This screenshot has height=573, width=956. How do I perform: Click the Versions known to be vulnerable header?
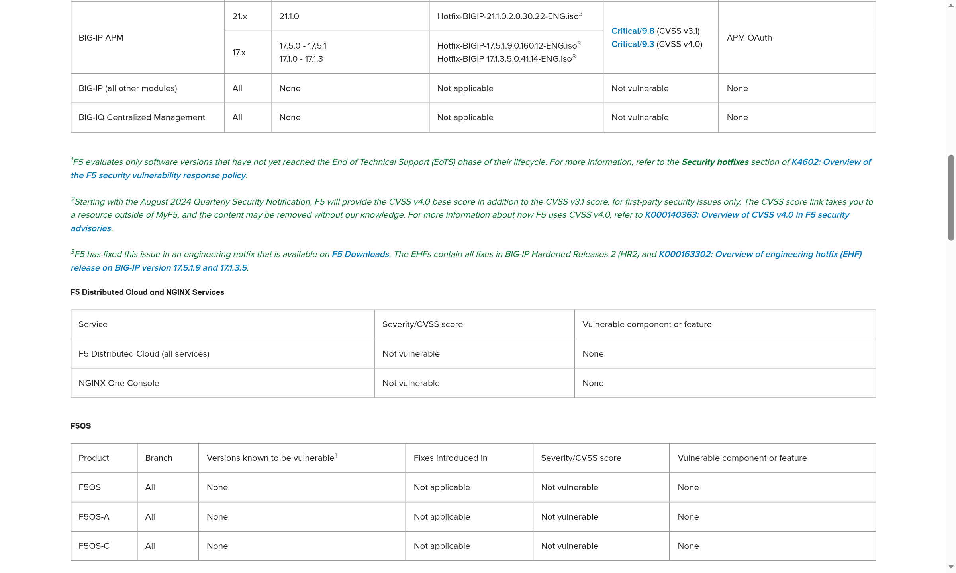click(302, 458)
